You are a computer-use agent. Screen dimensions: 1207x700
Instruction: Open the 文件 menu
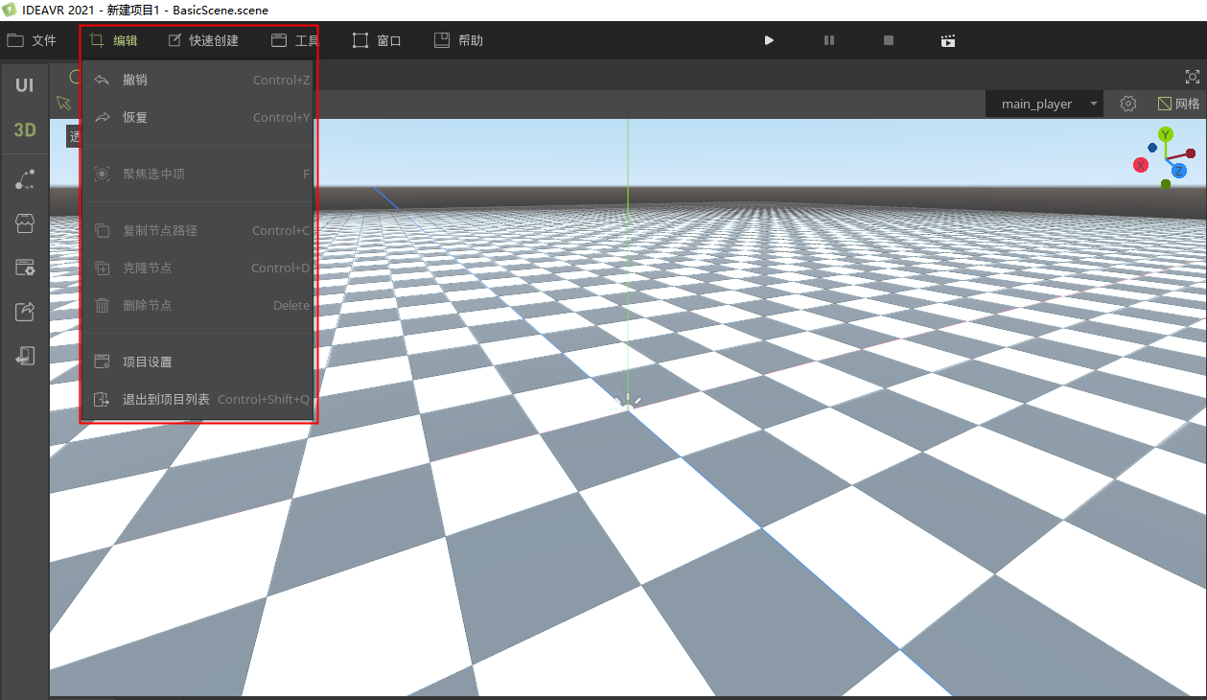32,40
